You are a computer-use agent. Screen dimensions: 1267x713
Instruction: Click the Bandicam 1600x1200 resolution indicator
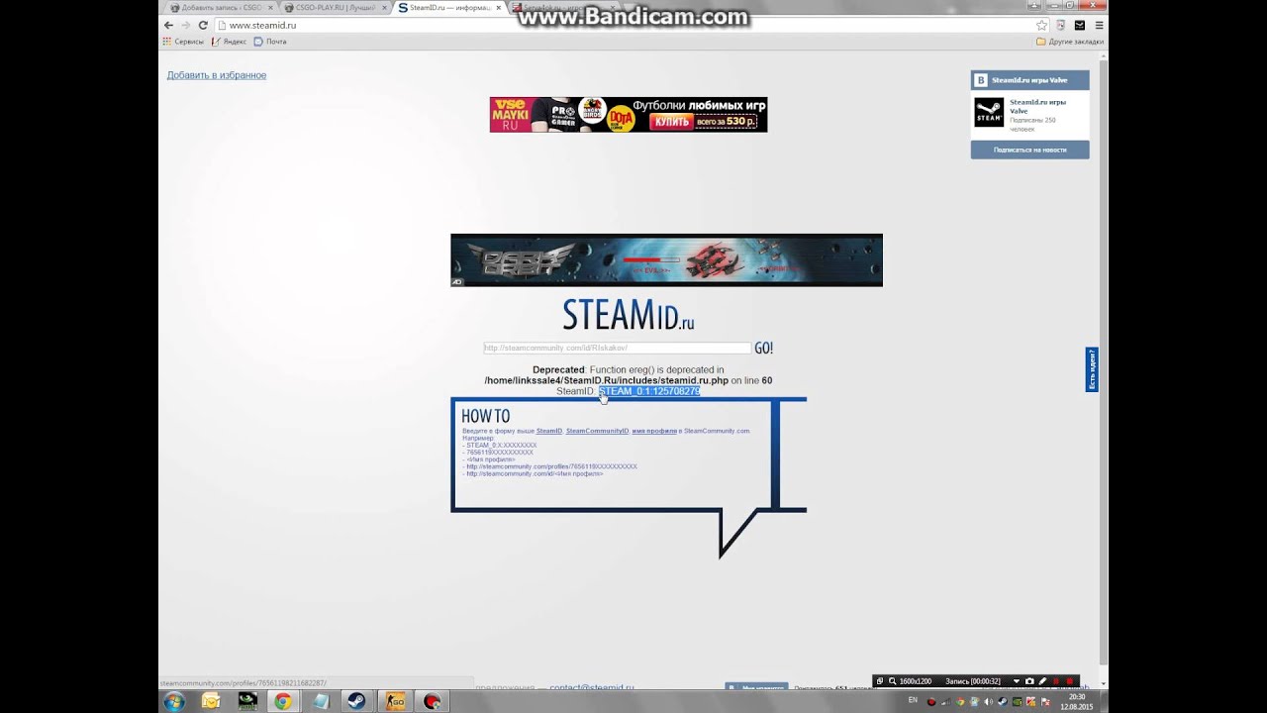[916, 681]
